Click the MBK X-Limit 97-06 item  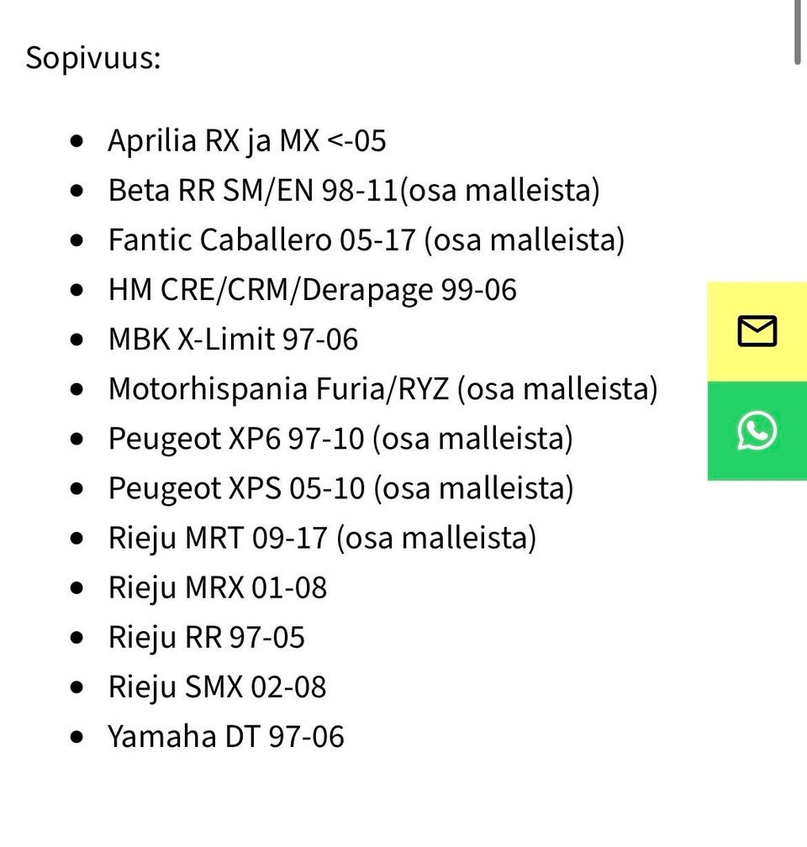[x=233, y=339]
